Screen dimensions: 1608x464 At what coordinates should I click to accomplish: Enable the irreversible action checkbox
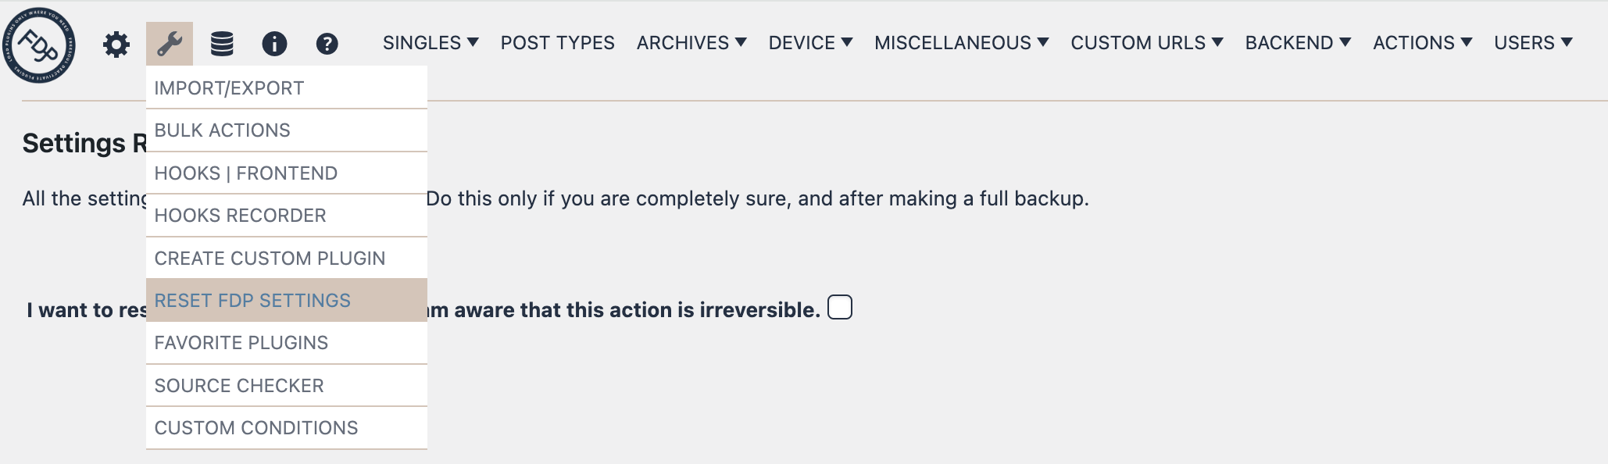838,309
